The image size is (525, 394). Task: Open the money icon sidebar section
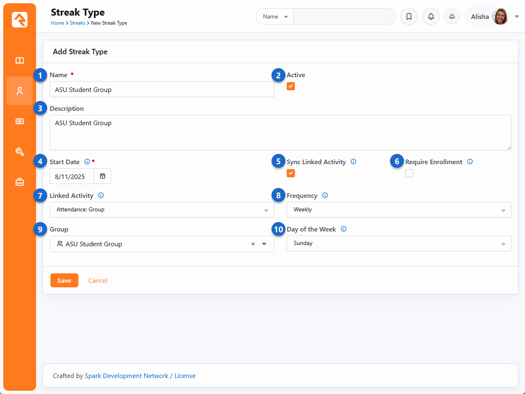pos(20,121)
